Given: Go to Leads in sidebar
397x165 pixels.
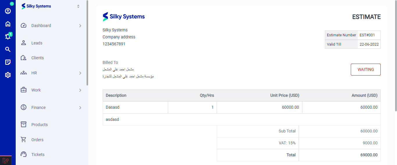Looking at the screenshot, I should coord(37,43).
